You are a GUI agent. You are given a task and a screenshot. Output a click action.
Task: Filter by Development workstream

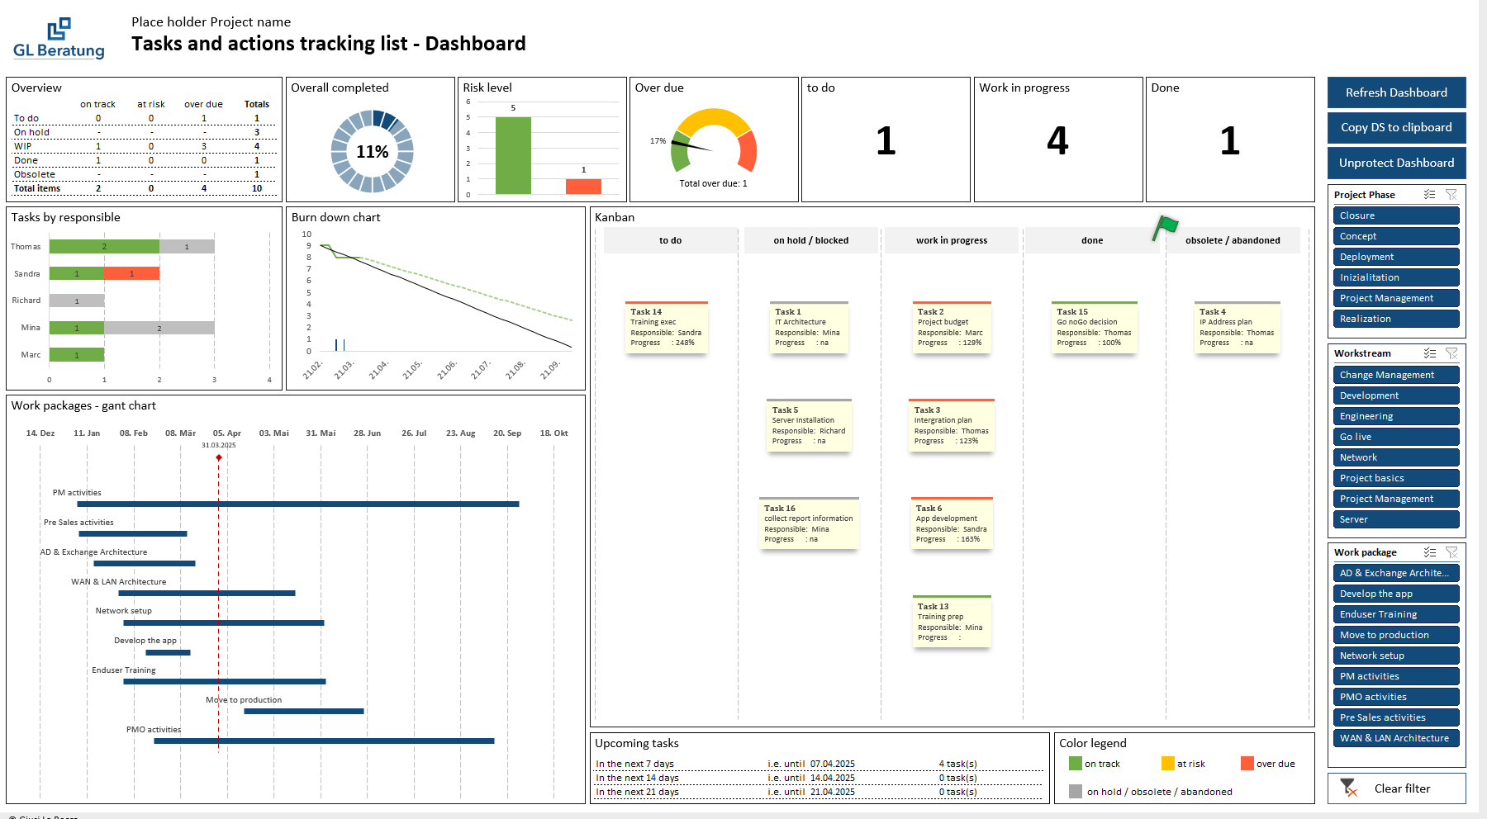(1396, 395)
